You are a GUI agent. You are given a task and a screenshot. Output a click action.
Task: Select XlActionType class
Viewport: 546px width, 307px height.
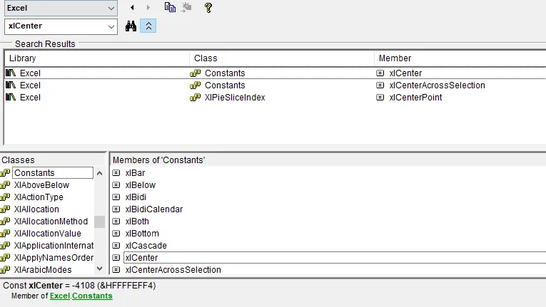click(39, 197)
